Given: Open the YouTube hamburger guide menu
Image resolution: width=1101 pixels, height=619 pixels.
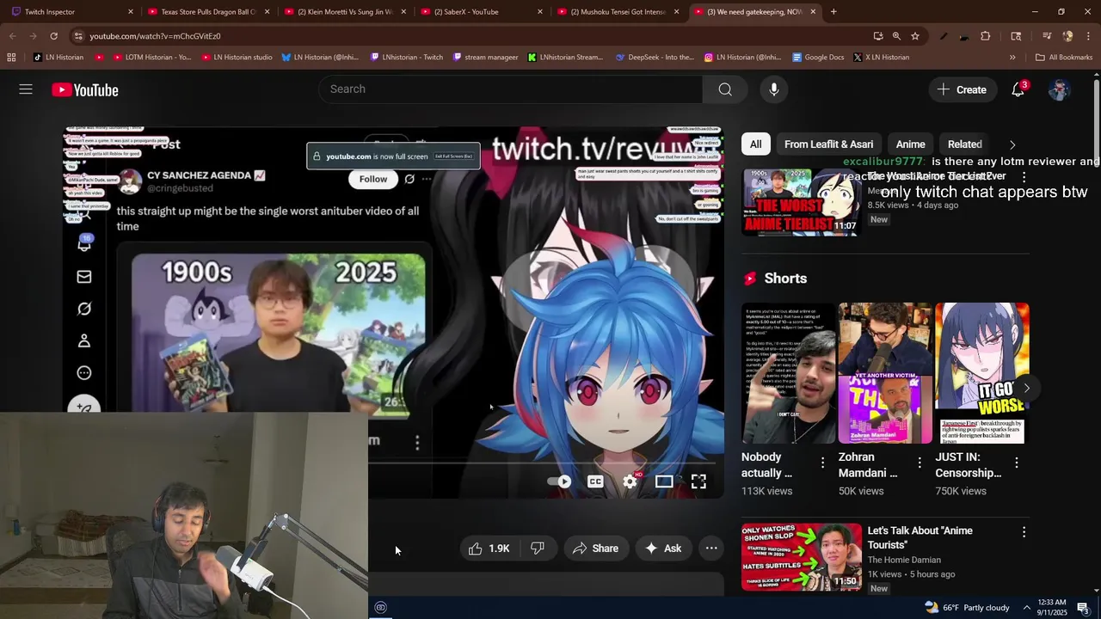Looking at the screenshot, I should tap(26, 89).
